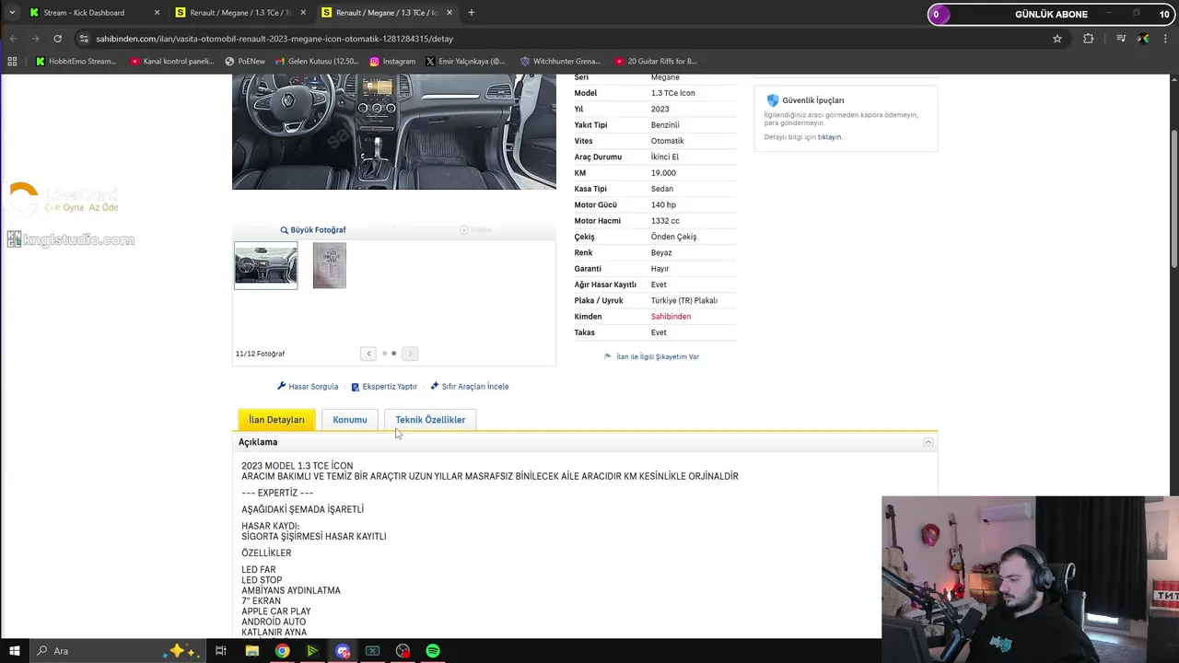
Task: Switch to the Konumu tab
Action: 350,420
